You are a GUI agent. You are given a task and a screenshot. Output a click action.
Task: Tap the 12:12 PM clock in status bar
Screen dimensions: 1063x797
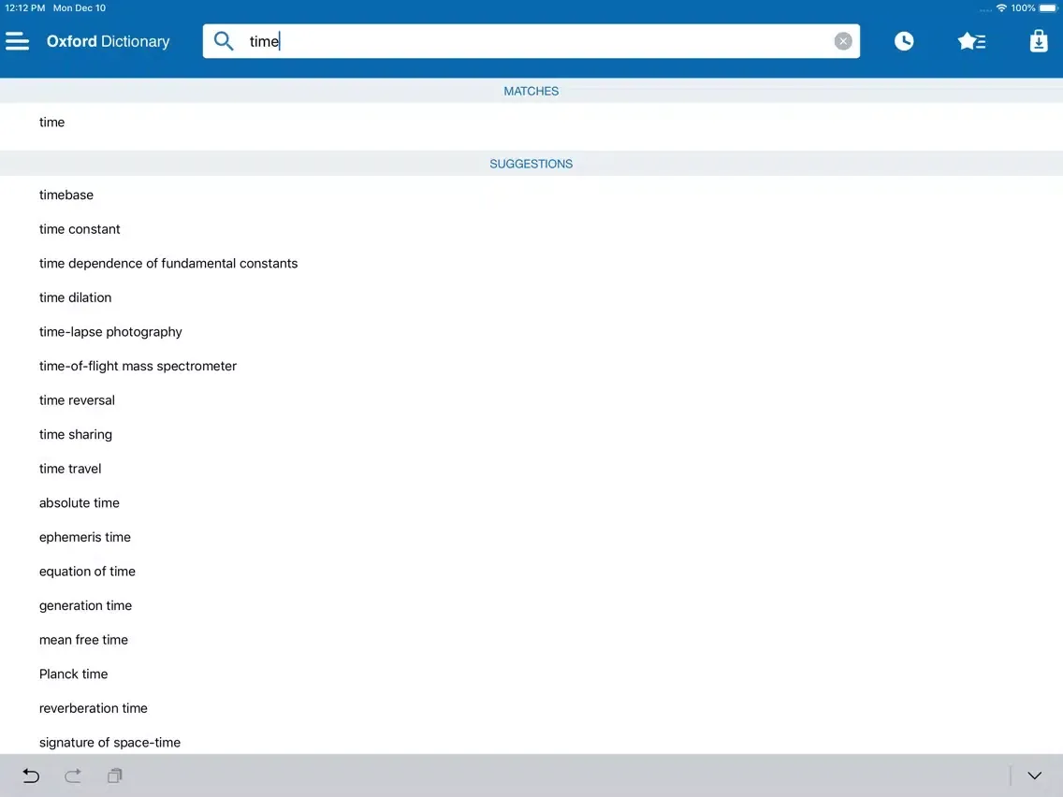[24, 8]
